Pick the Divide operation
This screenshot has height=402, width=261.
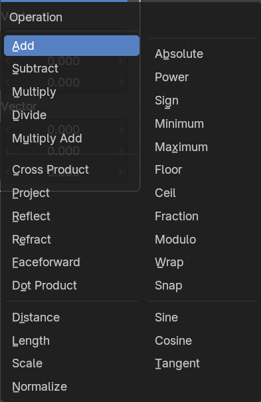click(x=72, y=115)
